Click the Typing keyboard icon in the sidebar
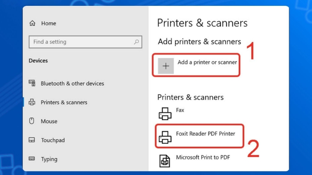The width and height of the screenshot is (312, 175). pyautogui.click(x=32, y=159)
